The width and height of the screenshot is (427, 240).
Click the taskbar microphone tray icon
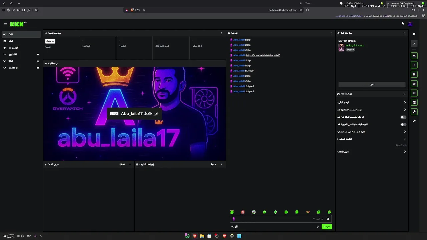pos(35,236)
